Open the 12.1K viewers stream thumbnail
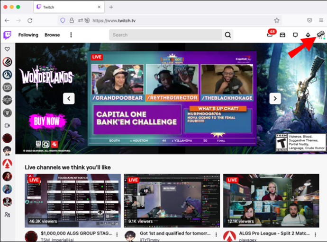This screenshot has height=242, width=327. 271,200
